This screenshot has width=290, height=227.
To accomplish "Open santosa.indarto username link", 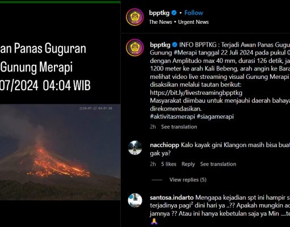I will [x=171, y=197].
